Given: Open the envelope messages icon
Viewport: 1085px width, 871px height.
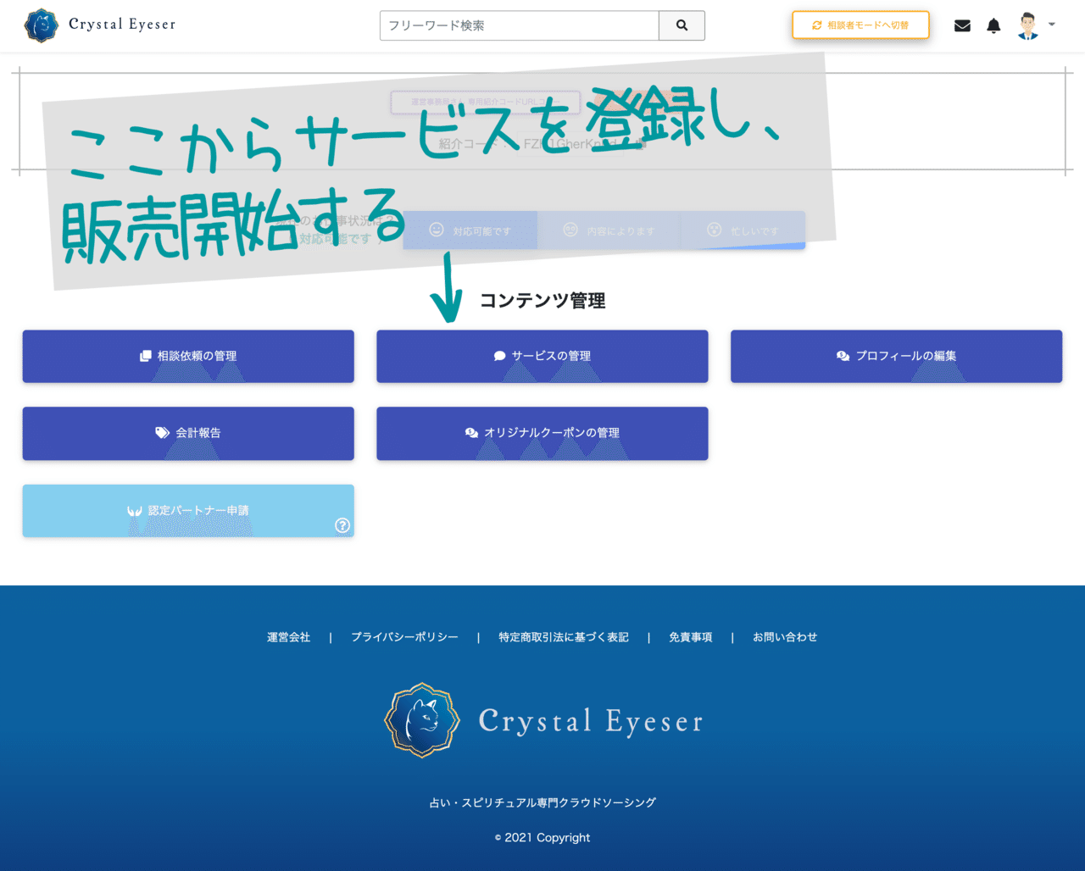Looking at the screenshot, I should (962, 25).
